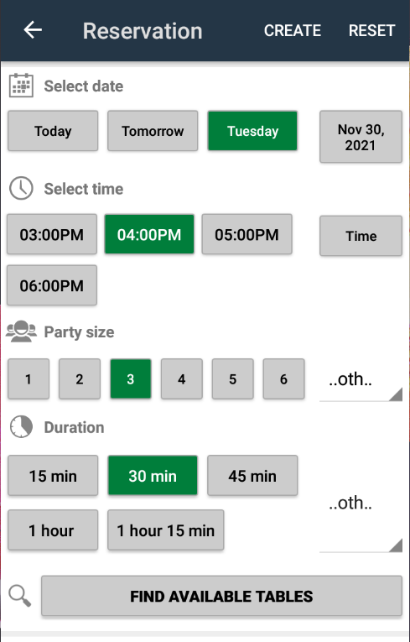This screenshot has width=410, height=642.
Task: Click the calendar icon beside Select date
Action: [x=21, y=86]
